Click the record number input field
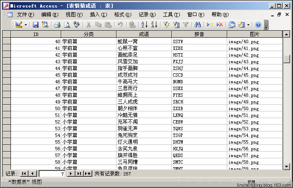The image size is (293, 188). (x=52, y=174)
